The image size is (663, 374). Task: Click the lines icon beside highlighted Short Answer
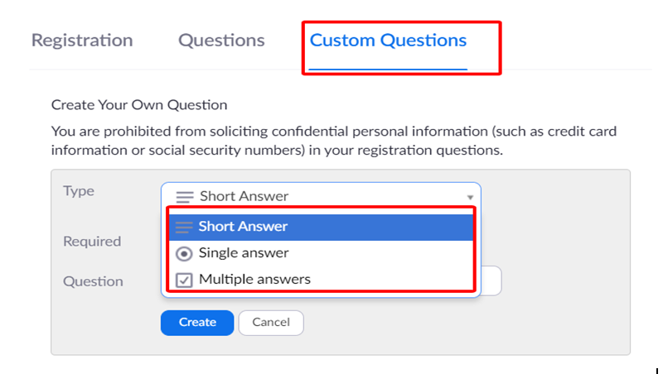[x=184, y=227]
